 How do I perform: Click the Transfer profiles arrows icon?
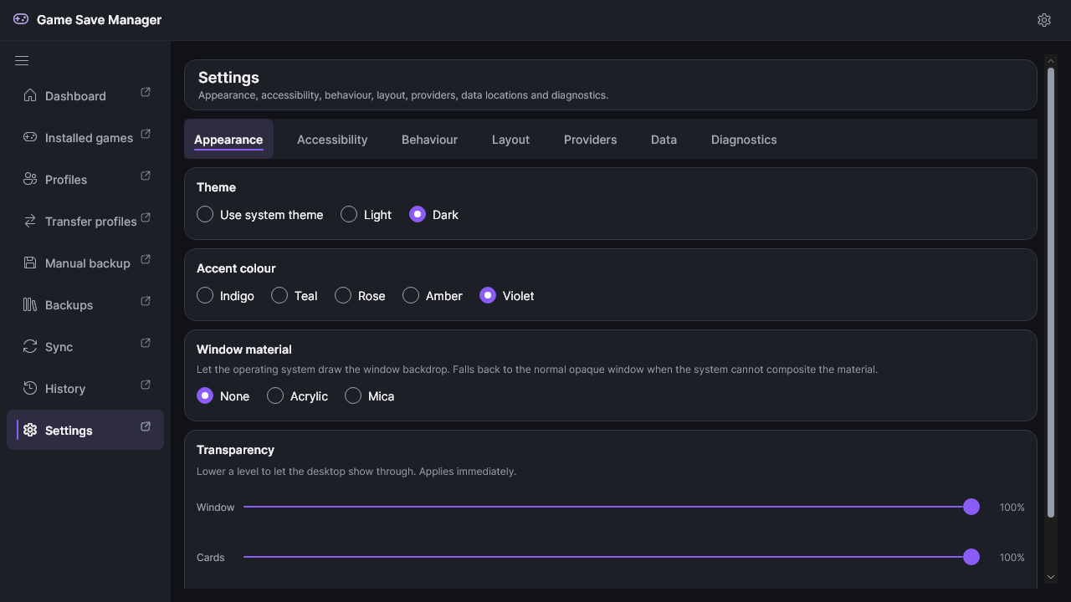(30, 221)
